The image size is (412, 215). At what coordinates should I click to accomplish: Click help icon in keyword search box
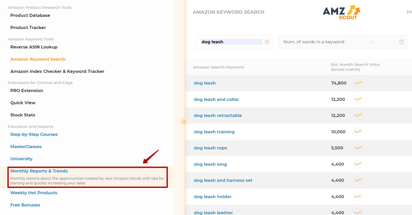[267, 42]
